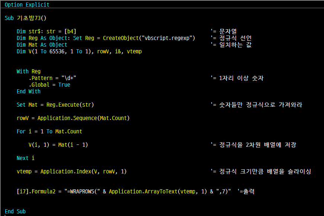The height and width of the screenshot is (216, 324).
Task: Click 'For i = 1 To Mat.Count' line
Action: (x=49, y=132)
